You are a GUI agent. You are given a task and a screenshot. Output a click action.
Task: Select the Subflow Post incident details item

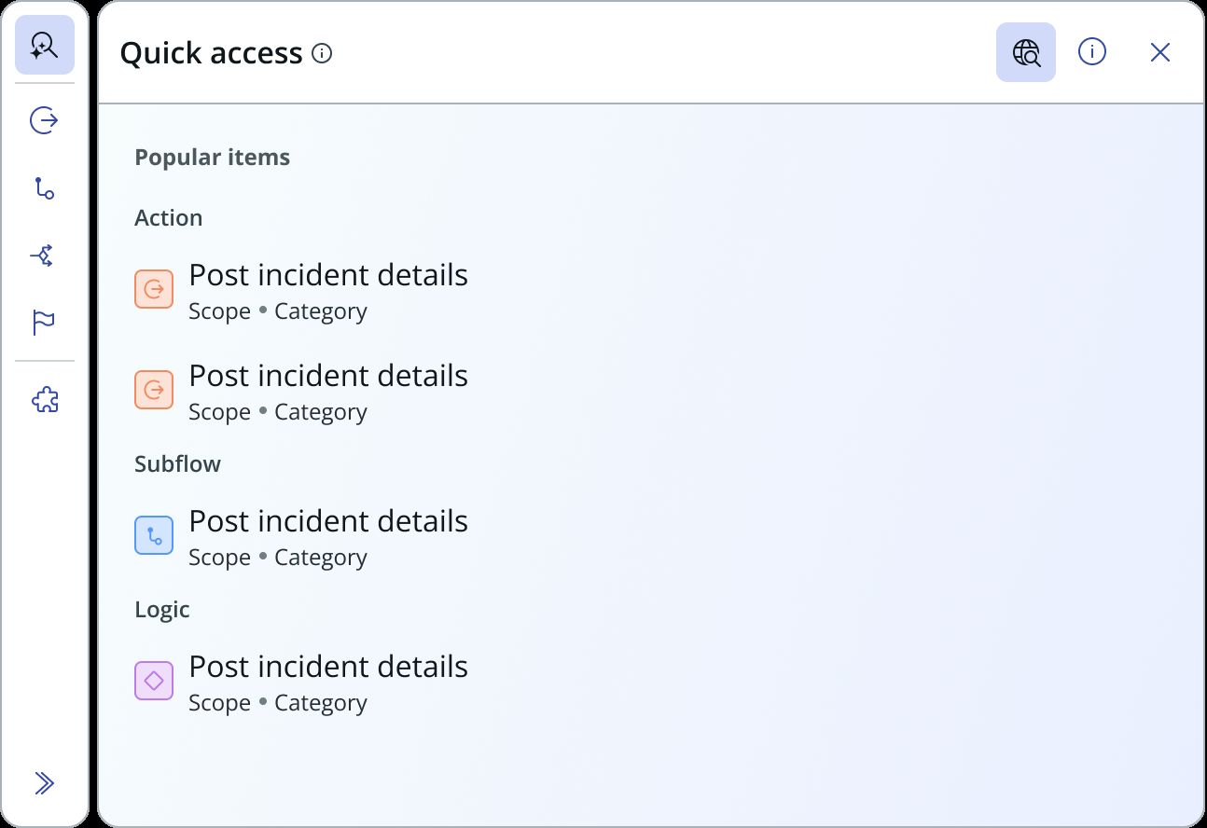pos(302,536)
